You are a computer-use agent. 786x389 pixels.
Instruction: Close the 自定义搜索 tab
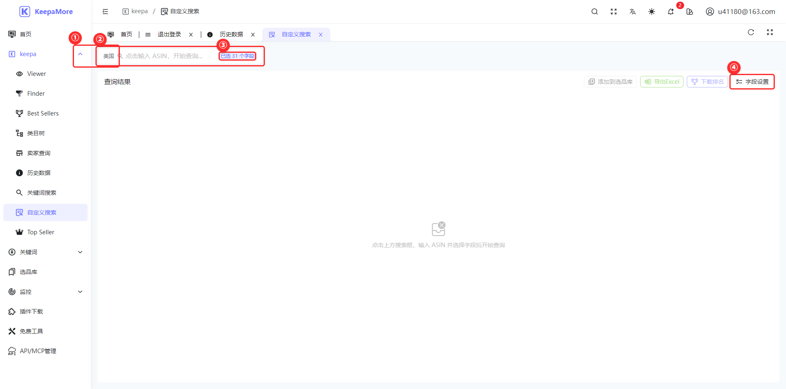click(321, 35)
